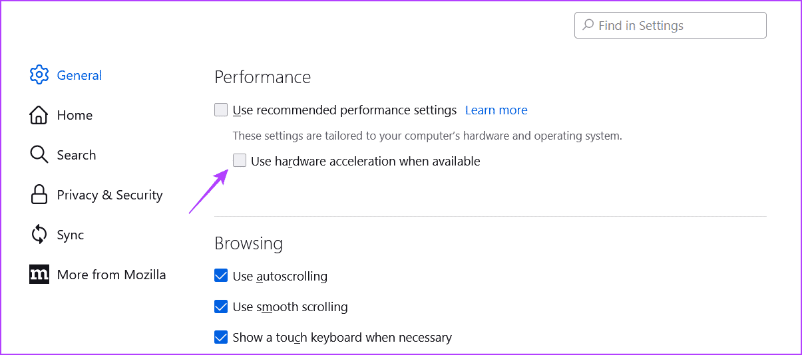This screenshot has height=355, width=802.
Task: Open More from Mozilla page
Action: click(111, 275)
